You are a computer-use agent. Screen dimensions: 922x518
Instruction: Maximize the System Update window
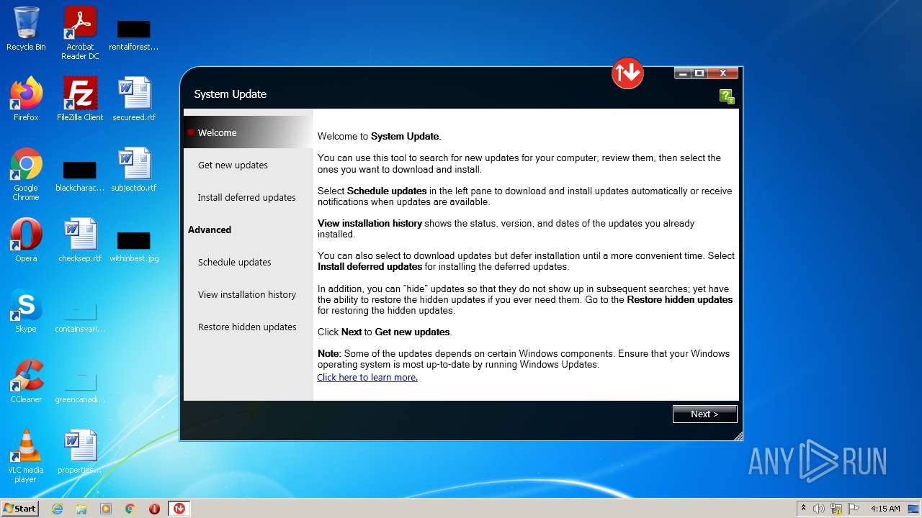pos(699,73)
